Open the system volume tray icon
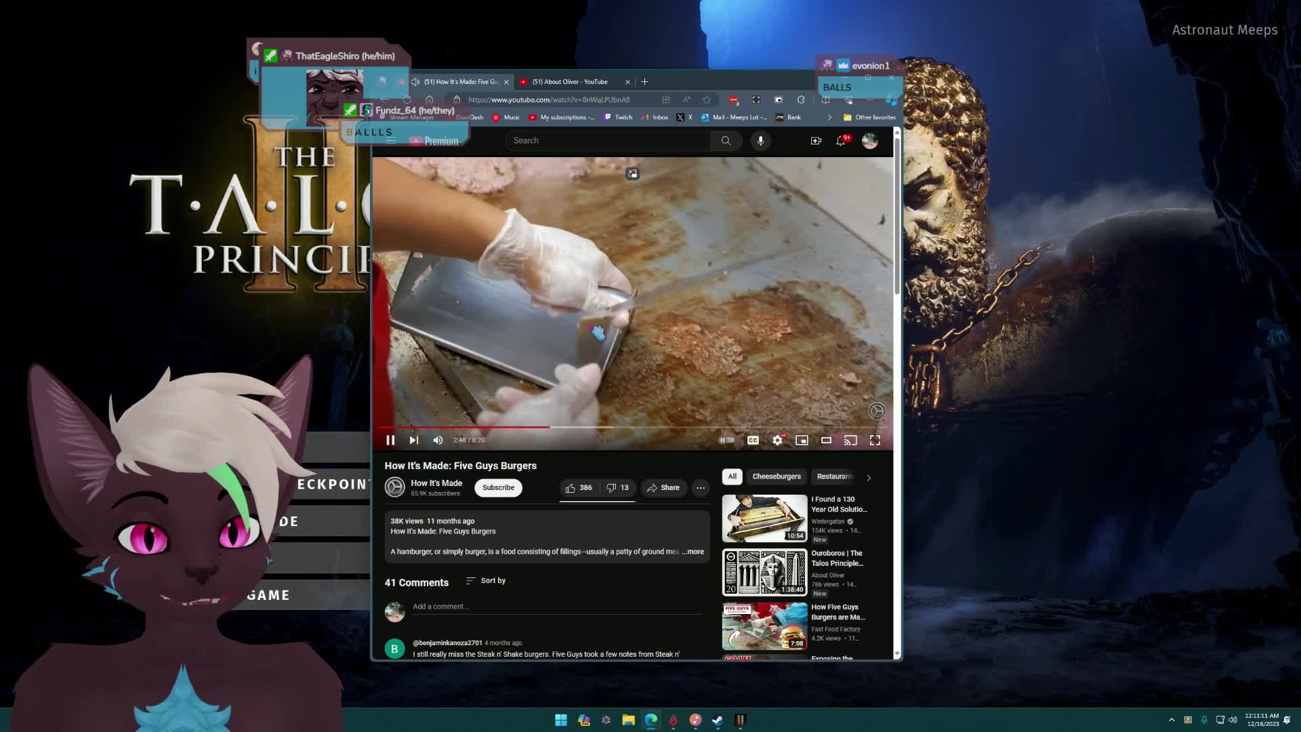 (1233, 720)
